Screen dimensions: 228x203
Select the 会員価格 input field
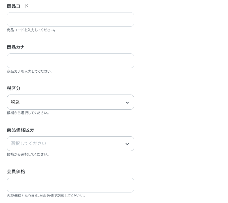(71, 185)
